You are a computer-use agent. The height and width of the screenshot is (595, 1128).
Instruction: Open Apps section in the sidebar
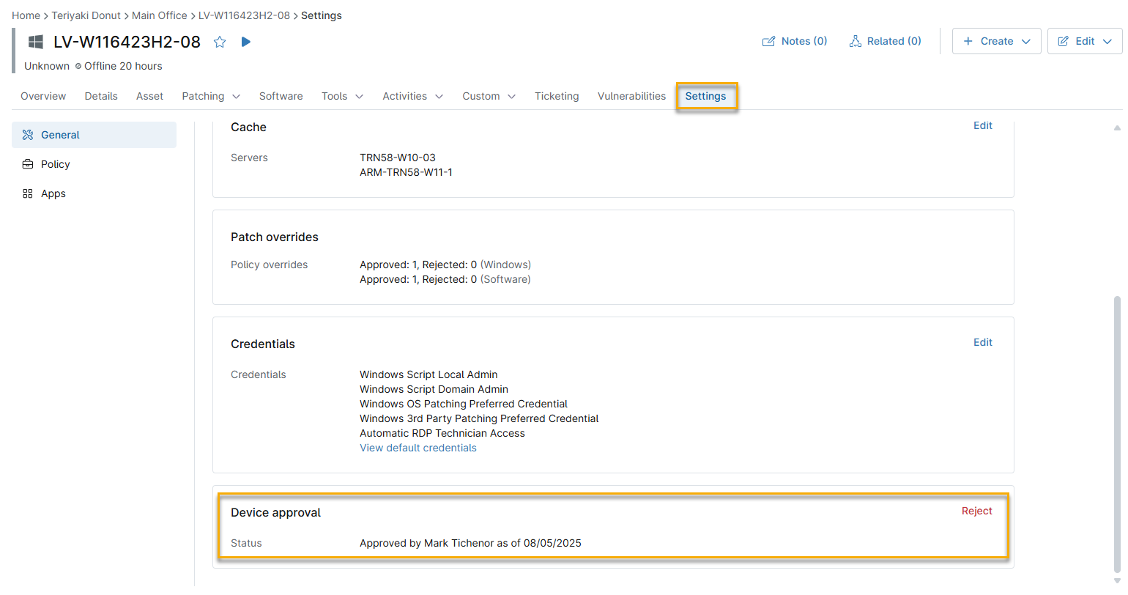point(53,193)
